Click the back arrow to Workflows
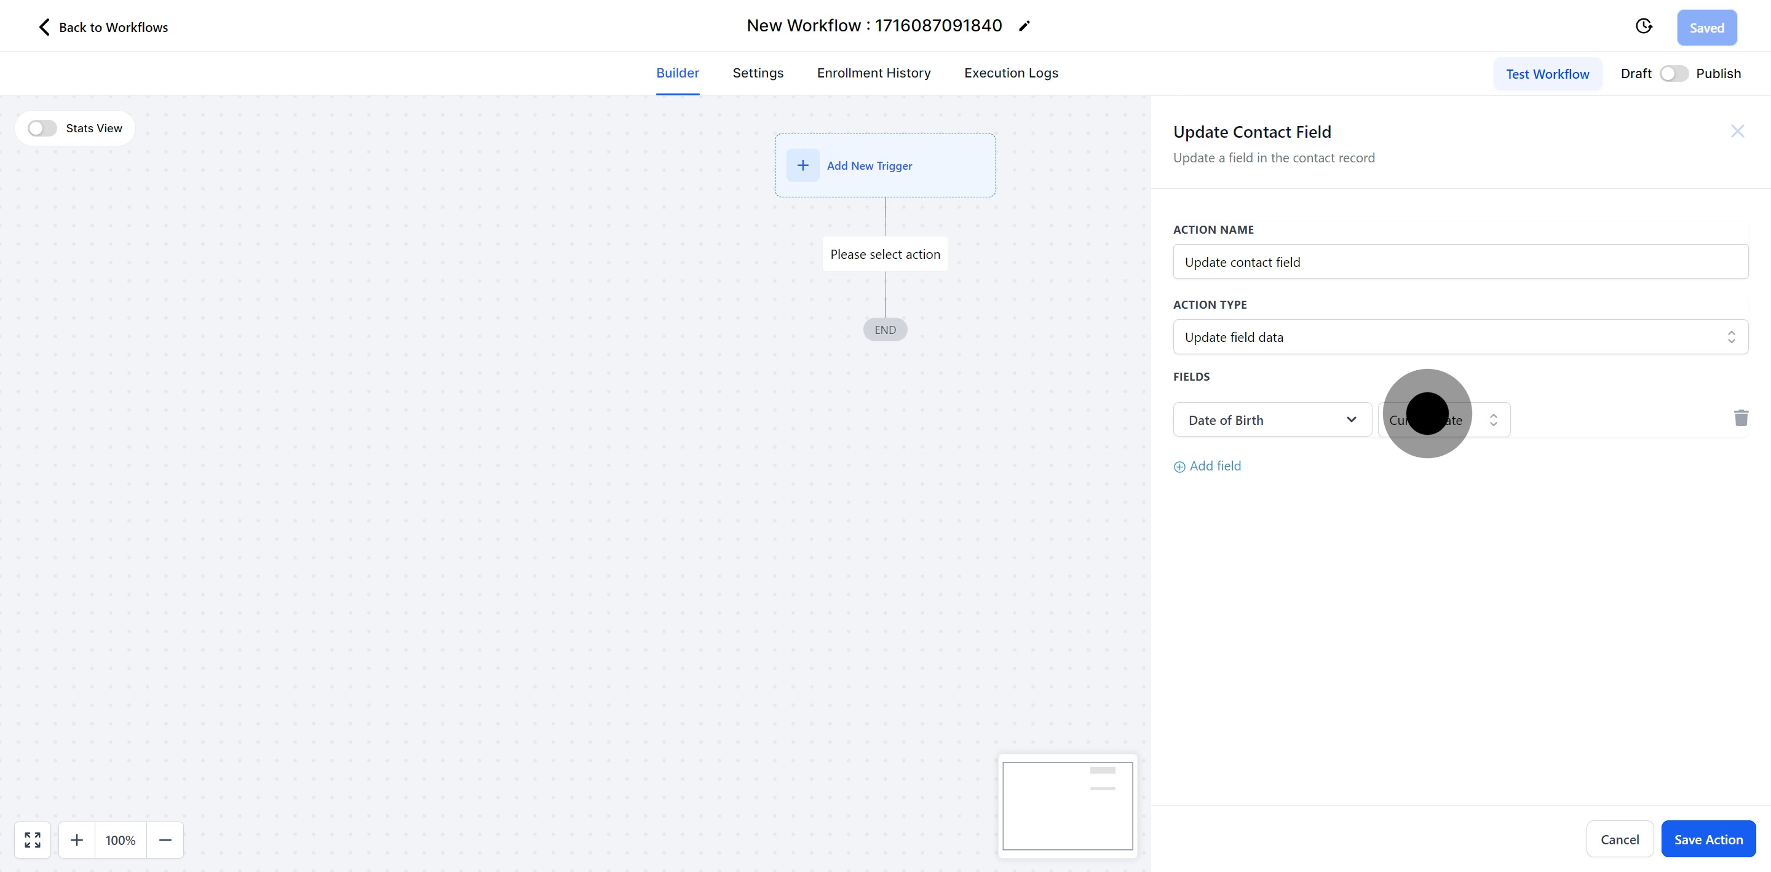Viewport: 1771px width, 872px height. 45,28
